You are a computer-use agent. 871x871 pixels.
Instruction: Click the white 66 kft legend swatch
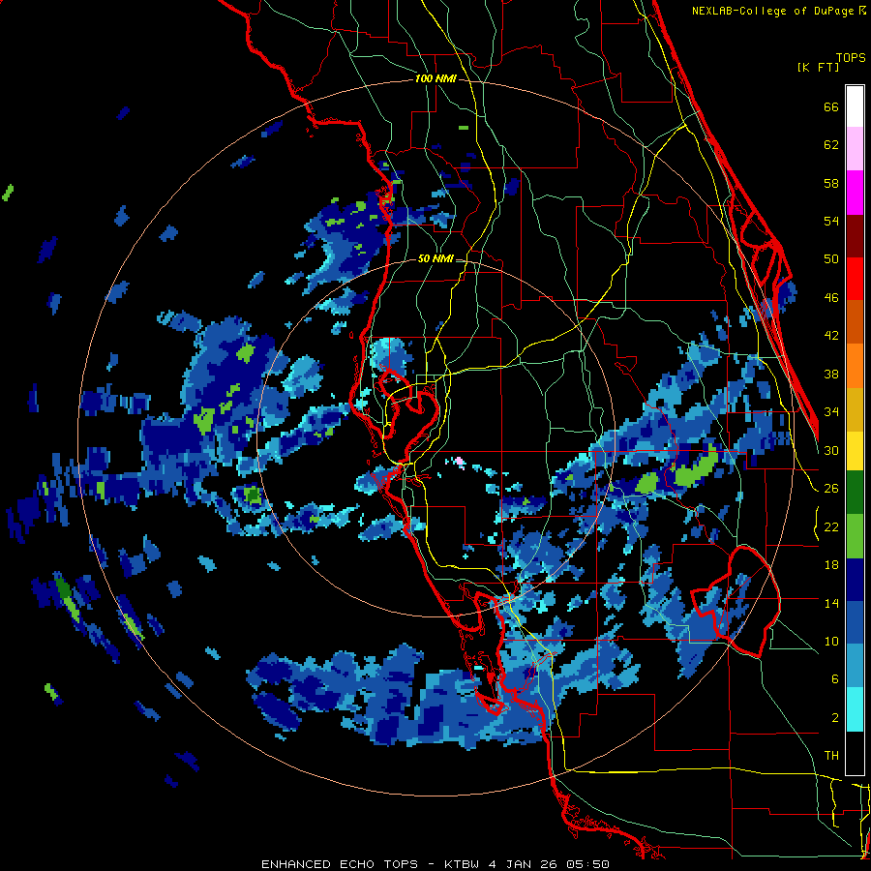(x=855, y=106)
